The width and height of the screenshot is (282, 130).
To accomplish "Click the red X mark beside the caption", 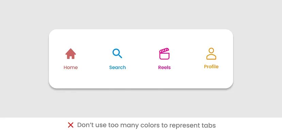I will tap(71, 125).
